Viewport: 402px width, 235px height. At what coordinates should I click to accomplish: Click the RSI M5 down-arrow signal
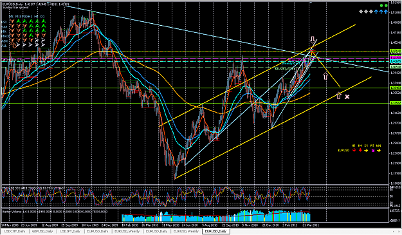[12, 21]
